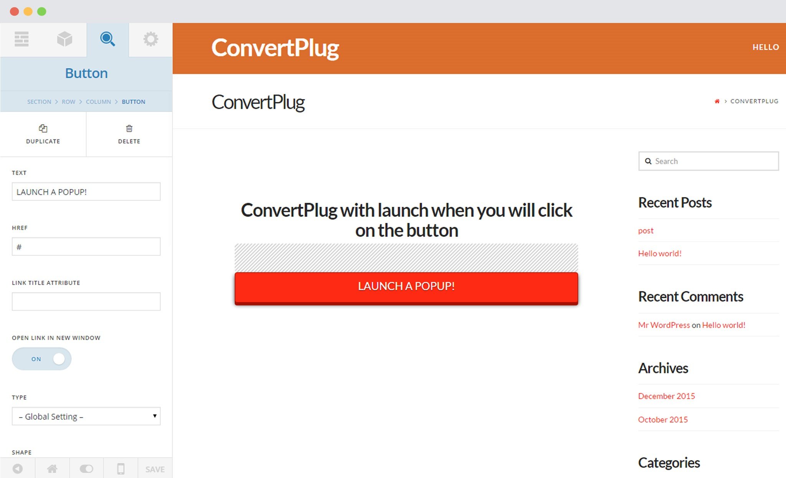
Task: Expand the Type Global Setting dropdown
Action: pos(86,416)
